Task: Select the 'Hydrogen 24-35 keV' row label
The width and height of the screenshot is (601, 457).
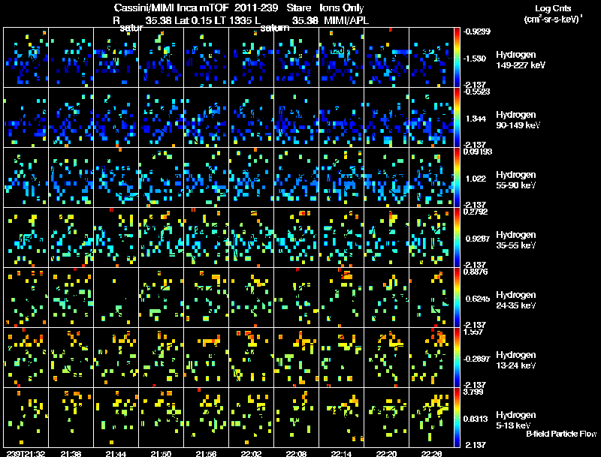Action: tap(516, 300)
